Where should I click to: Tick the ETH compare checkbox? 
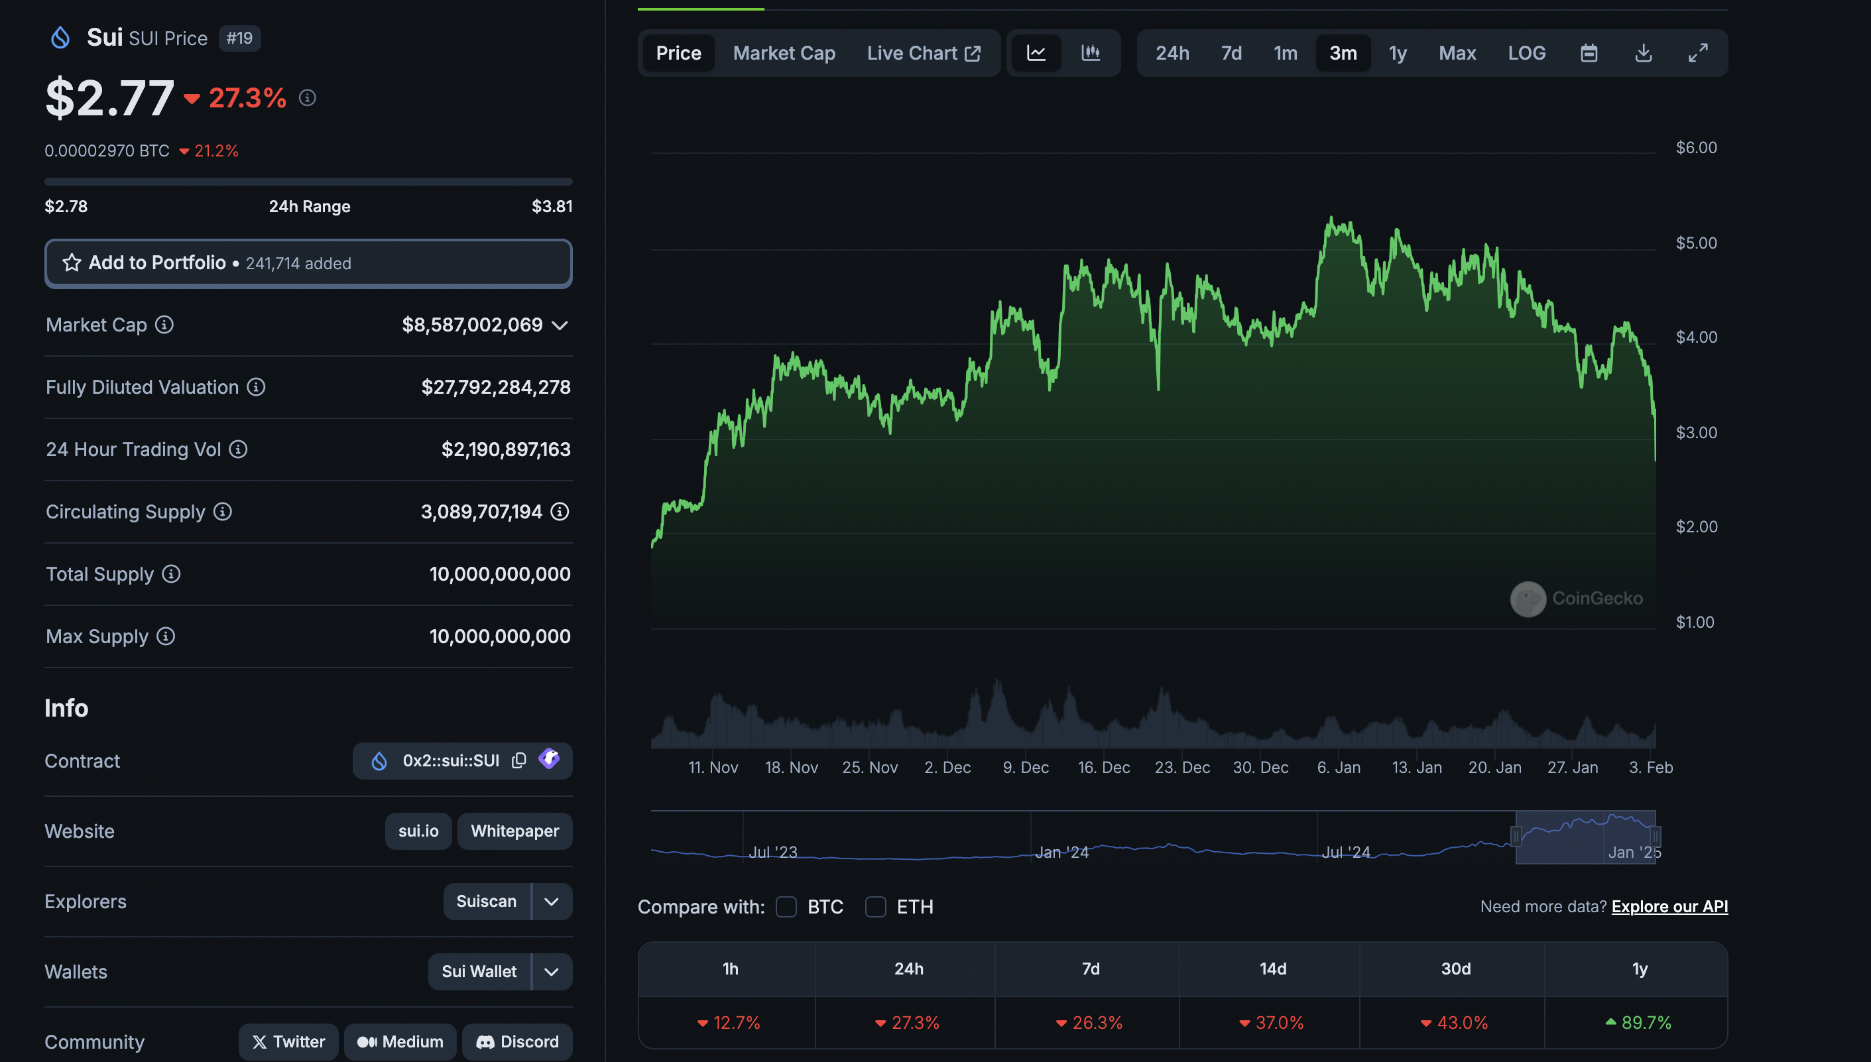pyautogui.click(x=875, y=907)
